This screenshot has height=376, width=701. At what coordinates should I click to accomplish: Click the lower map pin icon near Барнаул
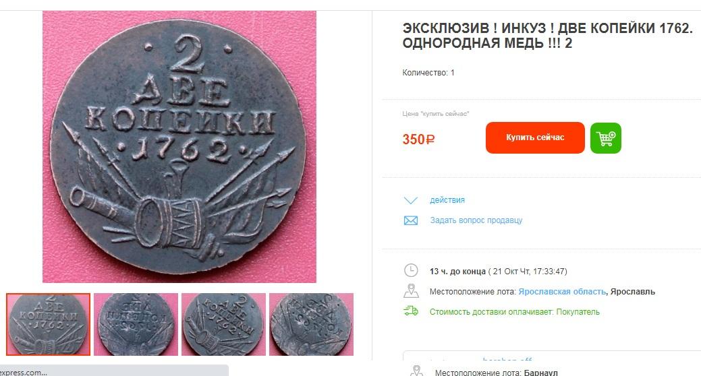[416, 371]
